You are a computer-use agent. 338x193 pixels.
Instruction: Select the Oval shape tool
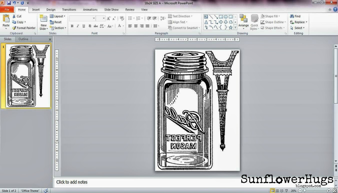coord(225,16)
